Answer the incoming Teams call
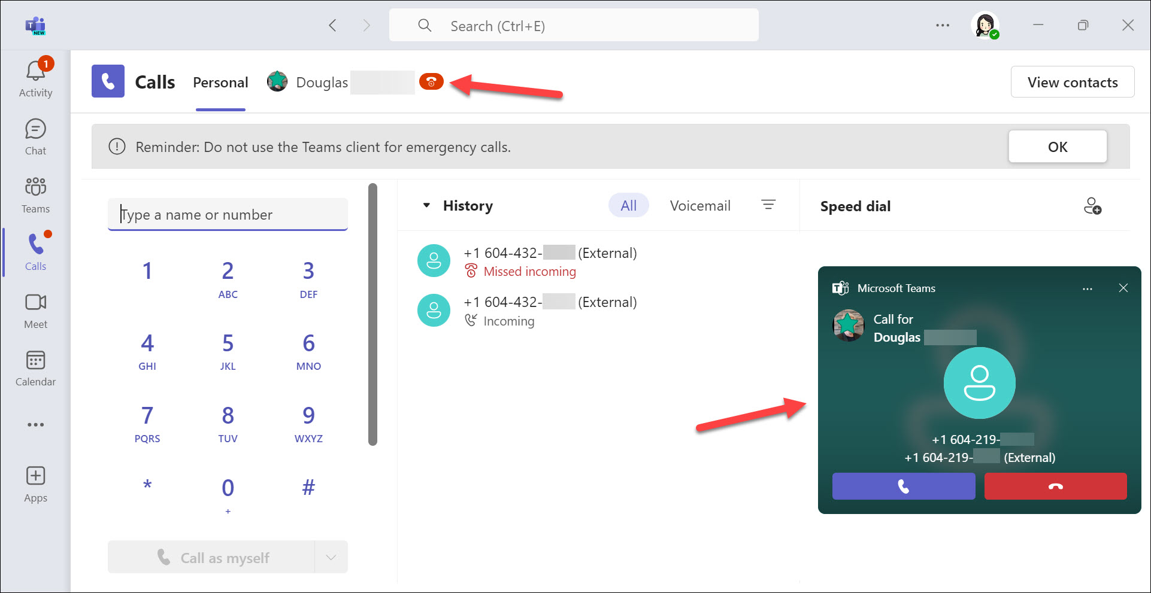Screen dimensions: 1151x593 pyautogui.click(x=903, y=486)
